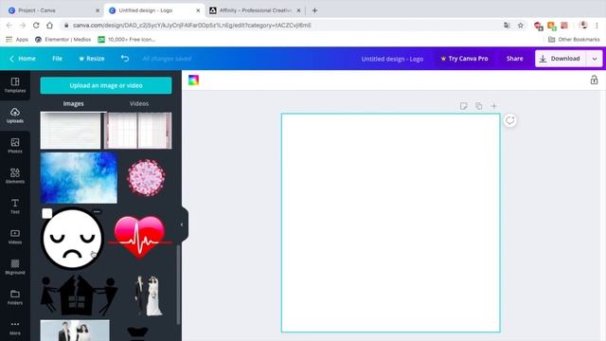Open the Uploads sidebar panel
This screenshot has height=341, width=606.
pyautogui.click(x=15, y=116)
